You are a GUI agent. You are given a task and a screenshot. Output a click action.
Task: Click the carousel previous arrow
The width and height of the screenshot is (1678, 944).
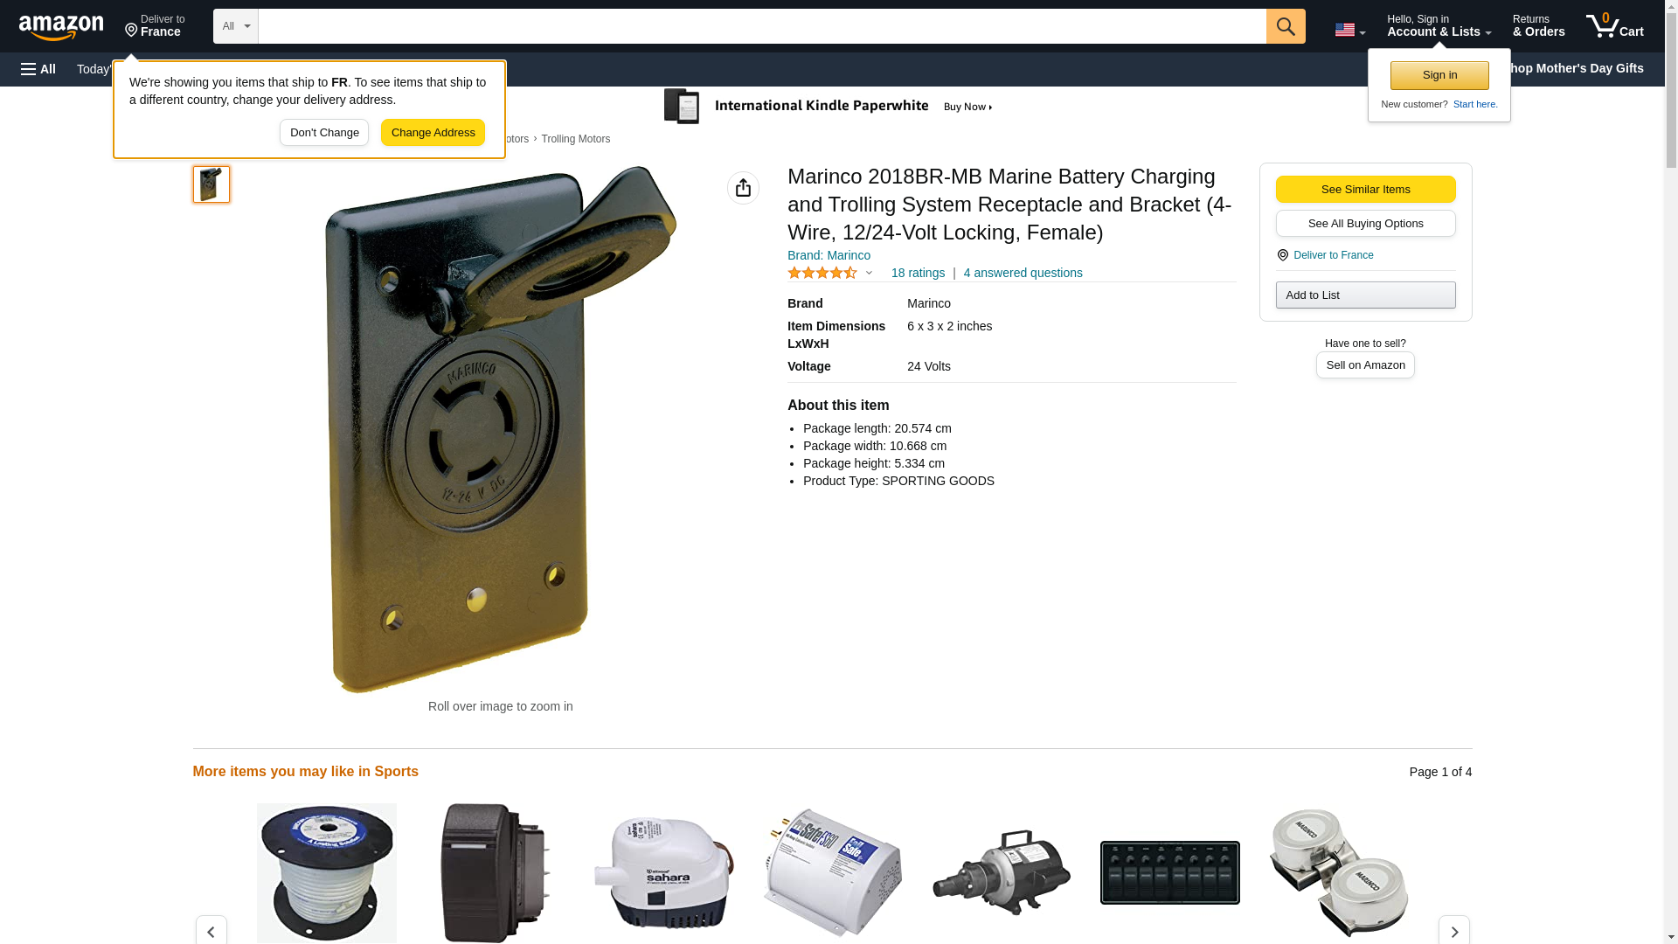click(211, 931)
